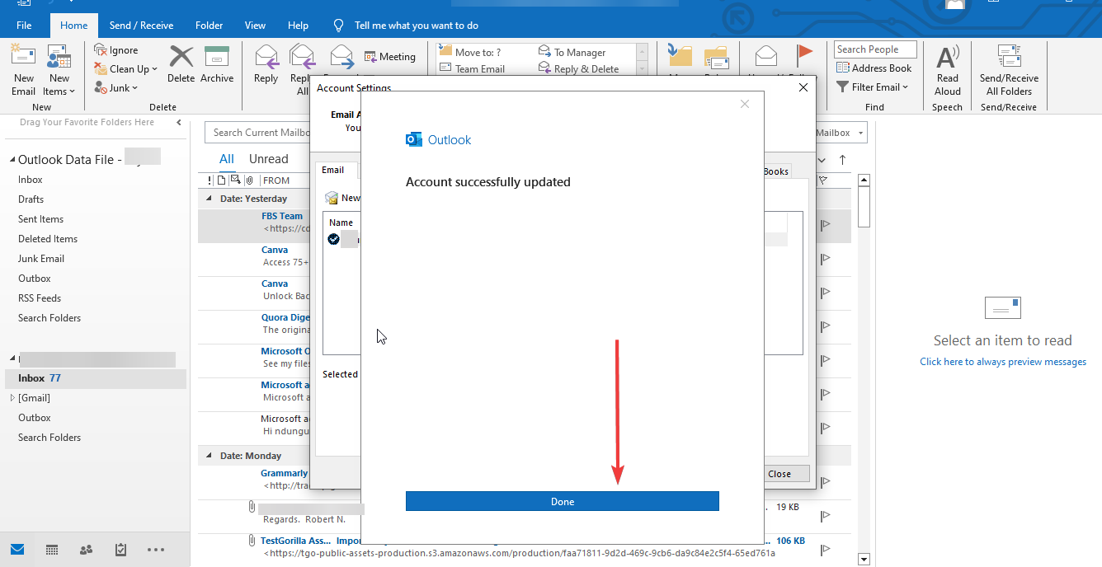Open the Calendar from the navigation bar
The height and width of the screenshot is (567, 1102).
51,550
